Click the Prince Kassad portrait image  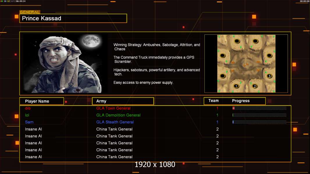(x=65, y=64)
